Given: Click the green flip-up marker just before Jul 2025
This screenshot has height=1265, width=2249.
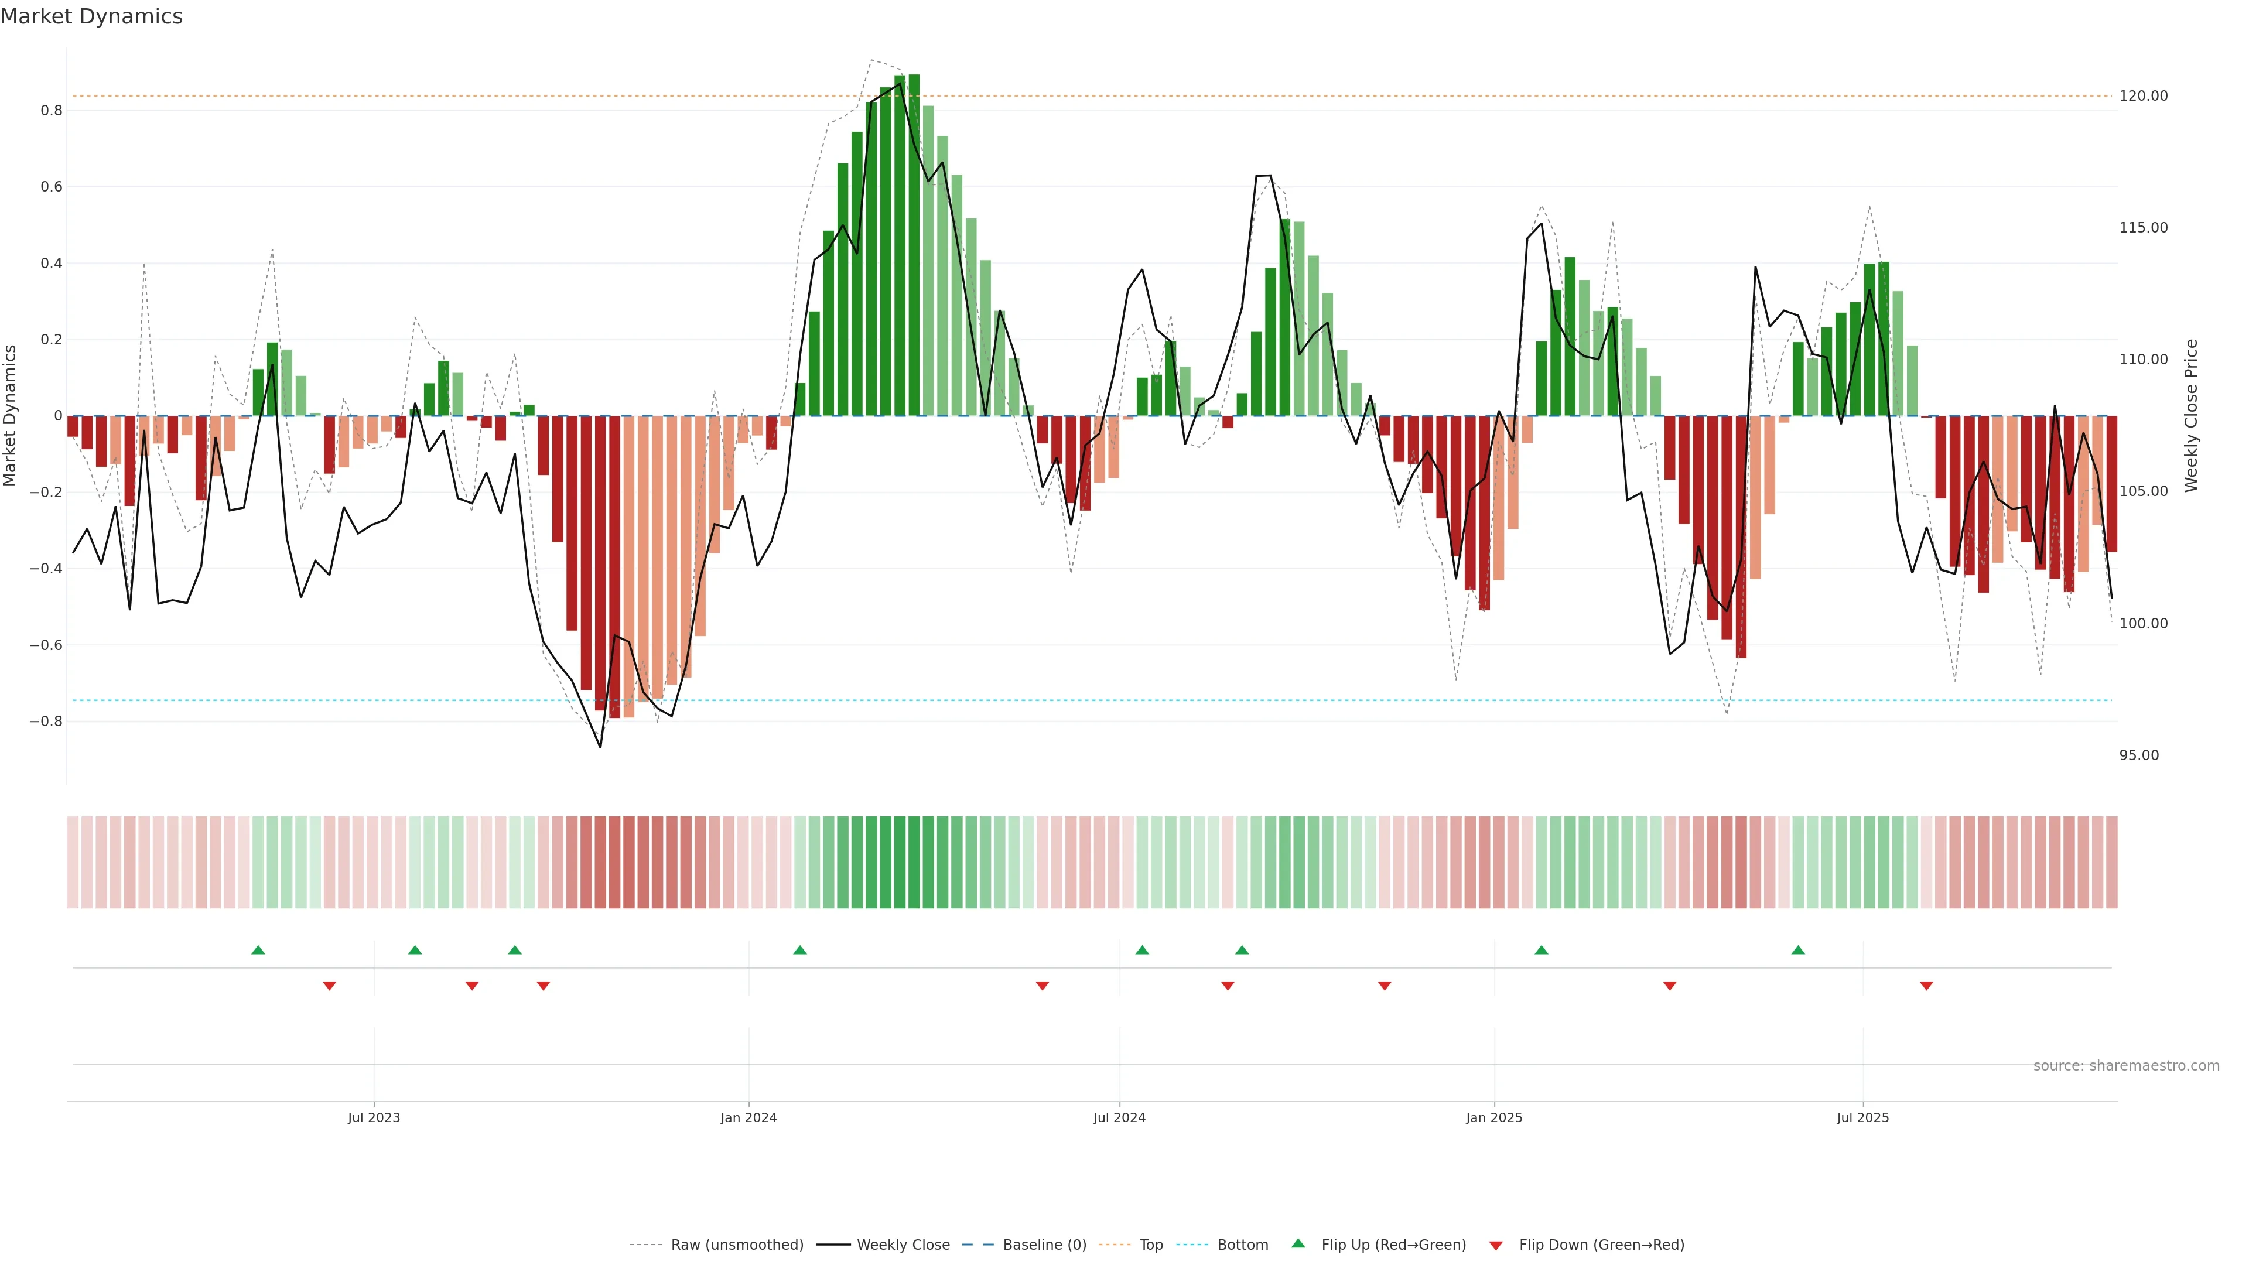Looking at the screenshot, I should click(1797, 950).
